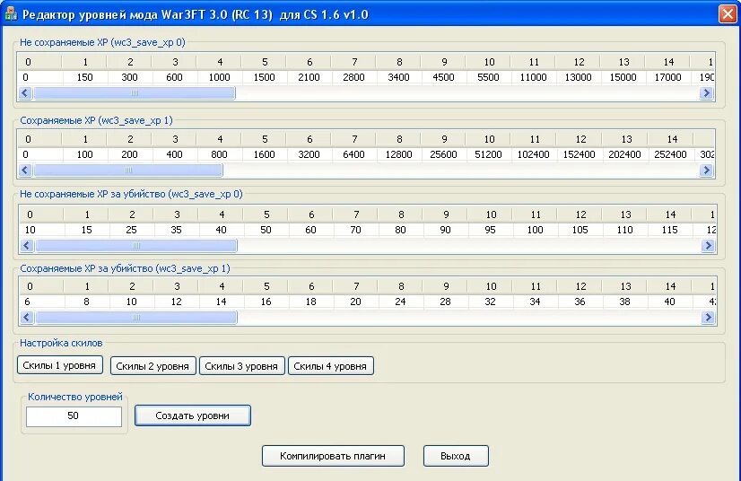The height and width of the screenshot is (481, 741).
Task: Select cell 1600 in saved XP table
Action: tap(264, 154)
